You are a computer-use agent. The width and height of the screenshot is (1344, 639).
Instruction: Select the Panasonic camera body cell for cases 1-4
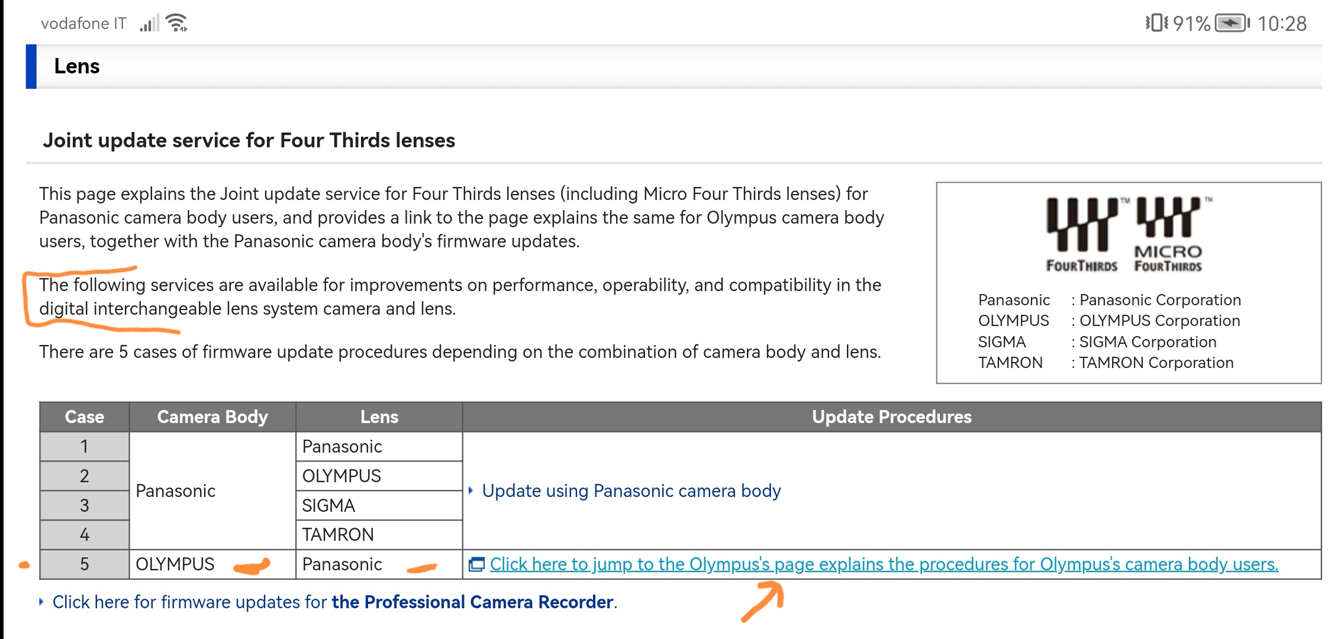point(212,490)
